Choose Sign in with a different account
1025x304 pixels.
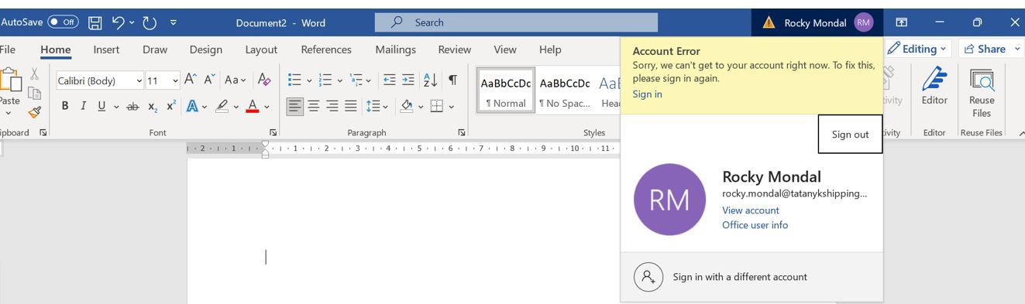tap(752, 276)
